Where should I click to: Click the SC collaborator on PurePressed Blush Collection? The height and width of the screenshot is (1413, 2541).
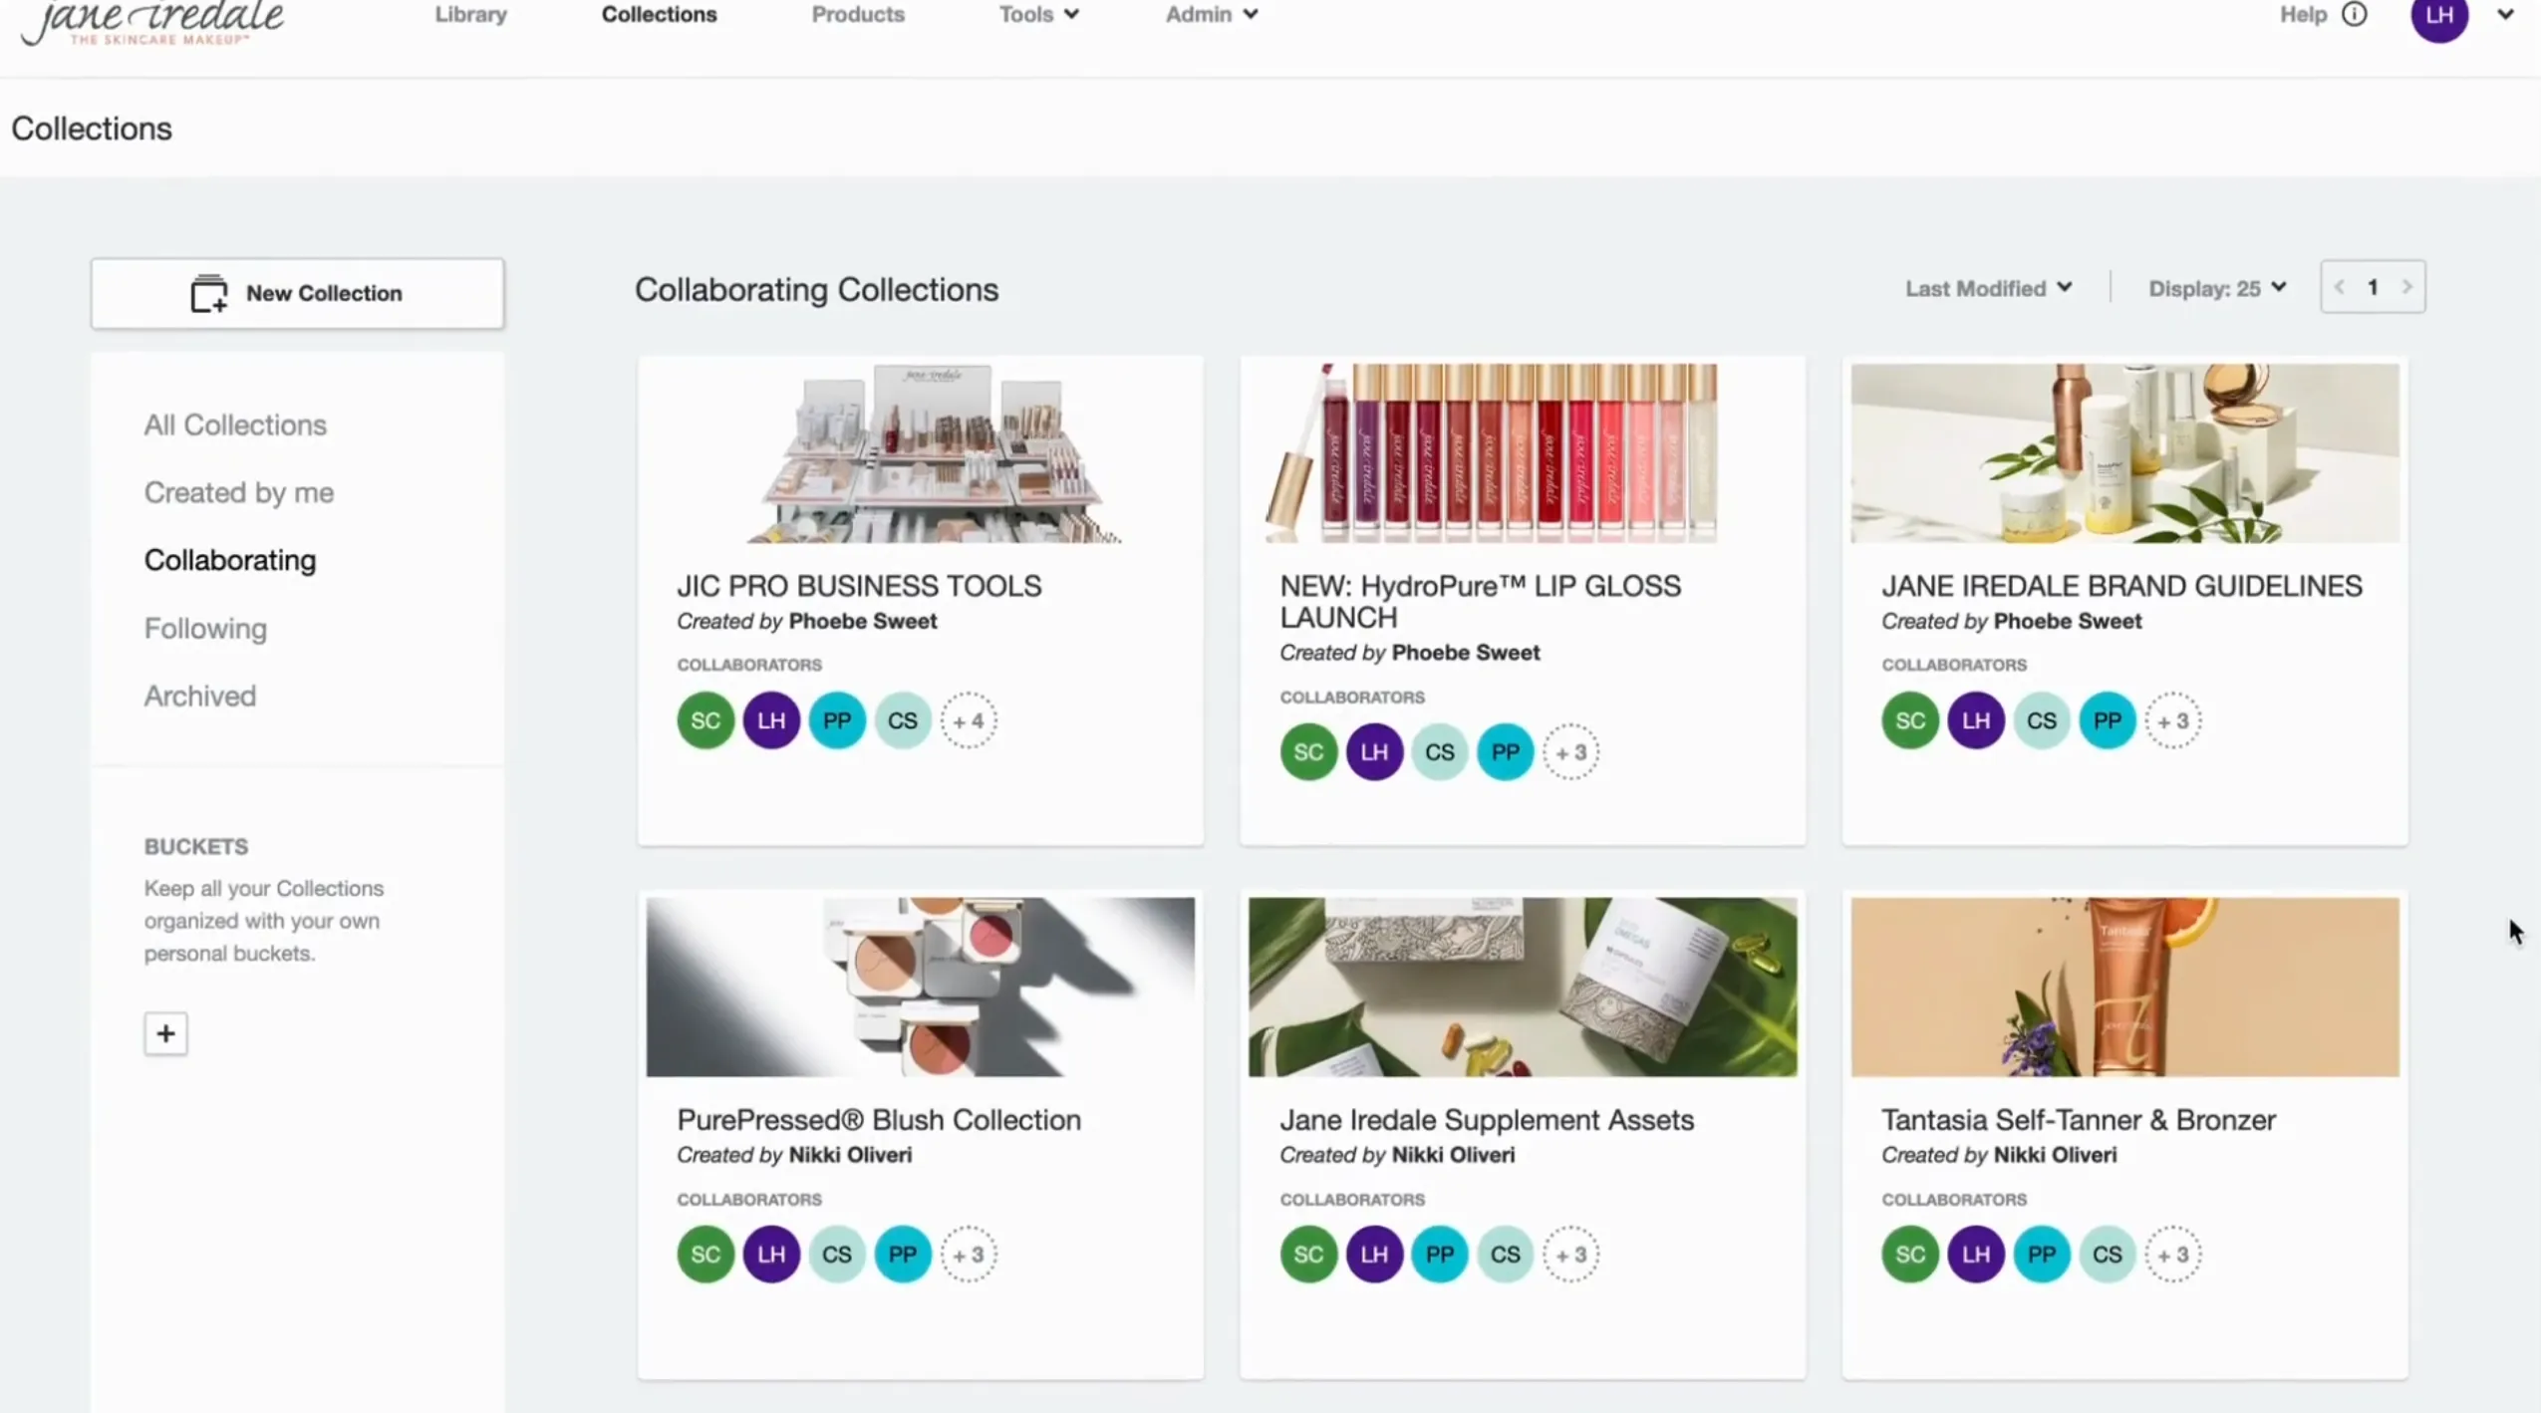click(x=706, y=1255)
